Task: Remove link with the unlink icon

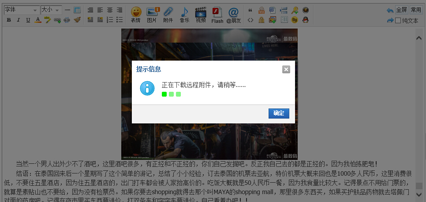Action: 67,20
